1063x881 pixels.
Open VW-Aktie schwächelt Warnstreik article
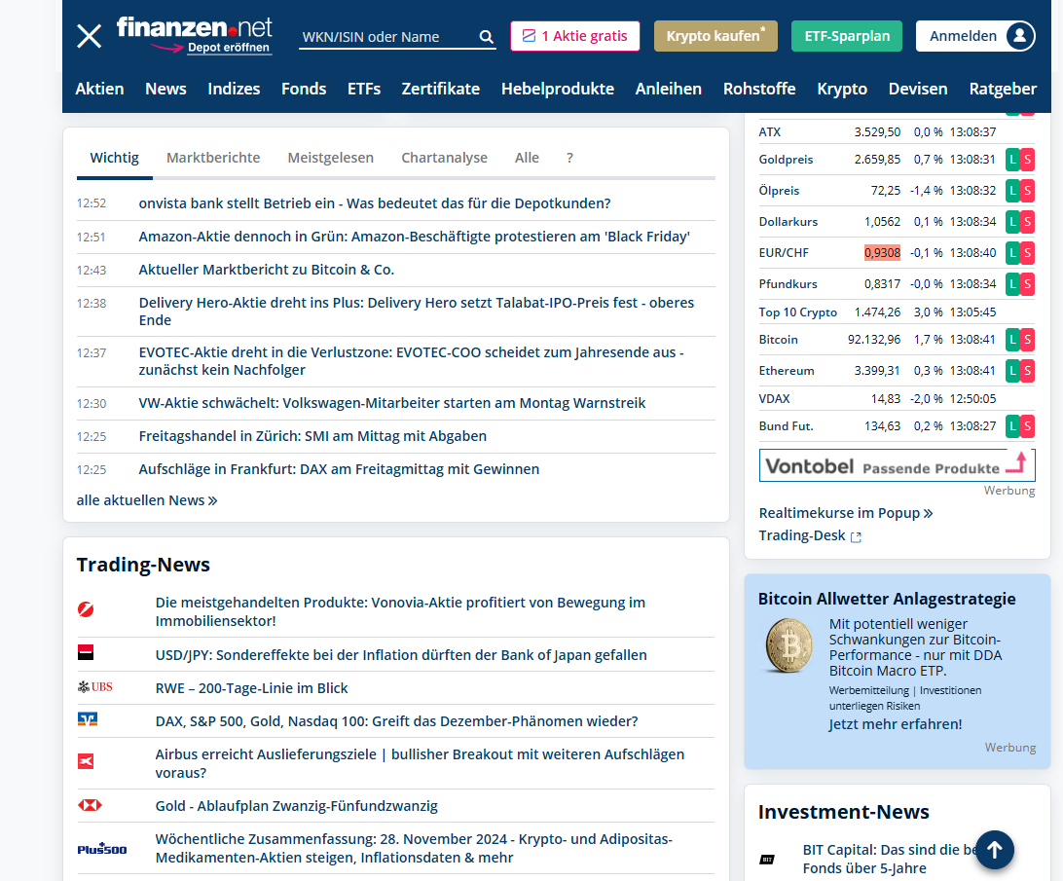[x=392, y=403]
